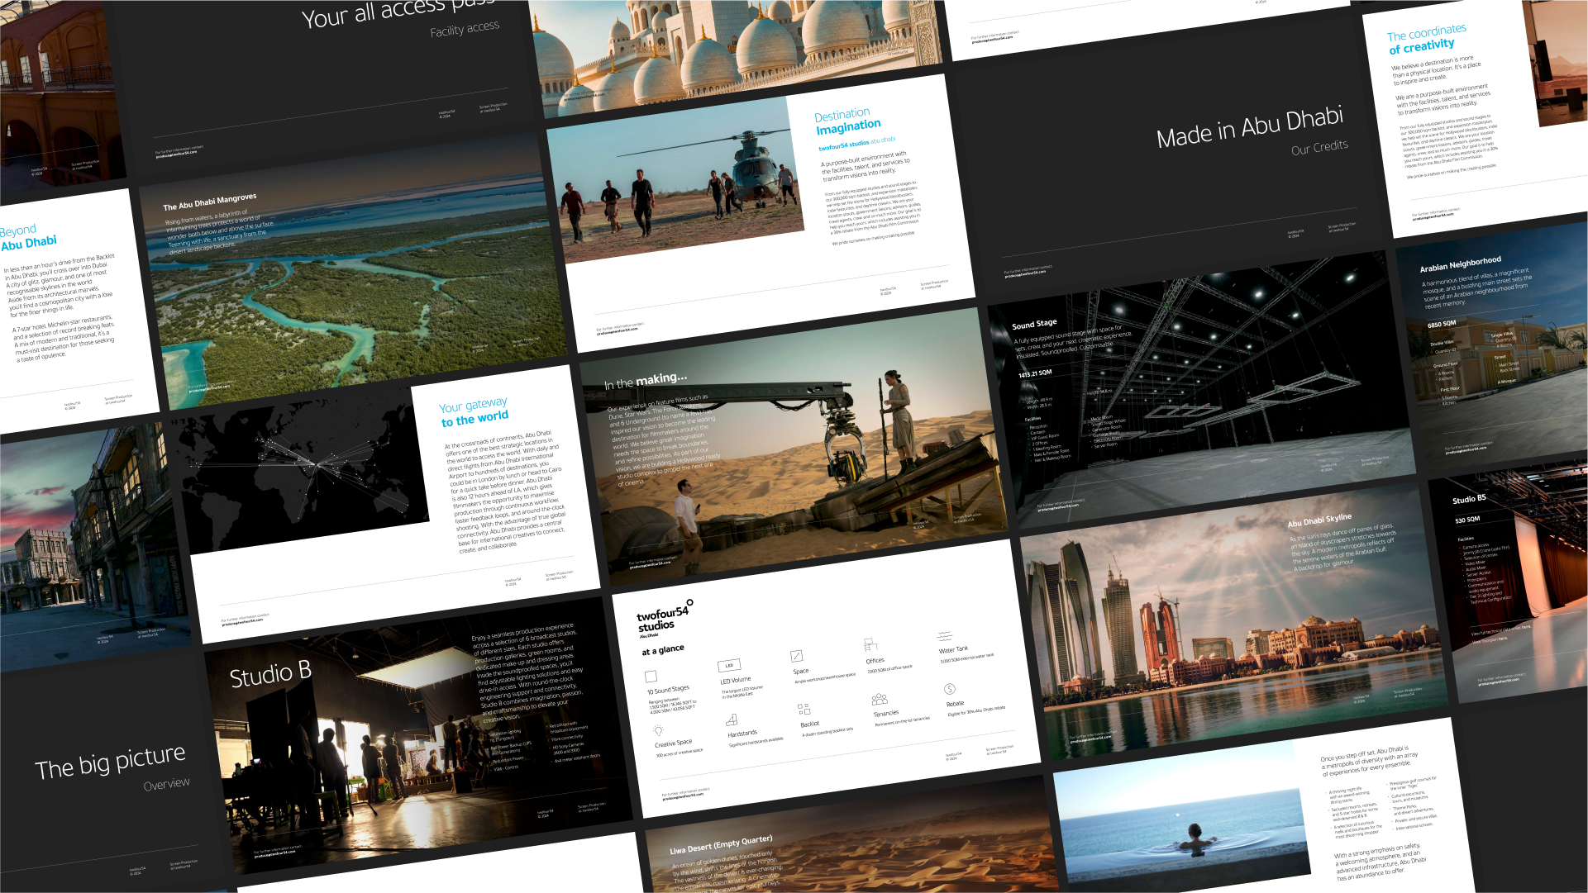Select the 'LED Volume' label
The height and width of the screenshot is (893, 1588).
736,681
